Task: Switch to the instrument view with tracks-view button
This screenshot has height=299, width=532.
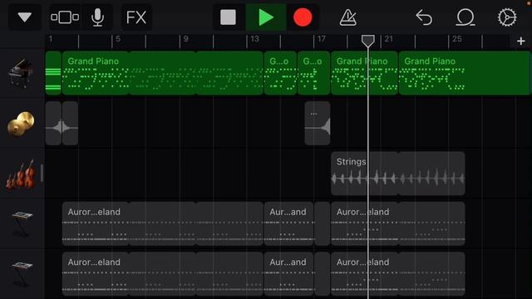Action: (65, 17)
